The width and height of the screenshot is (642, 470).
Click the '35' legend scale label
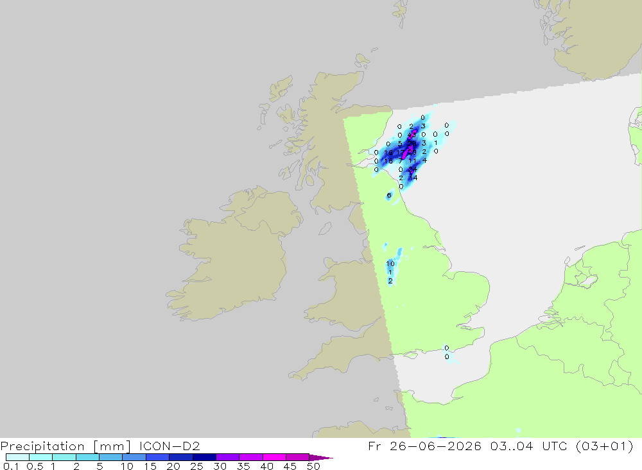click(x=243, y=466)
